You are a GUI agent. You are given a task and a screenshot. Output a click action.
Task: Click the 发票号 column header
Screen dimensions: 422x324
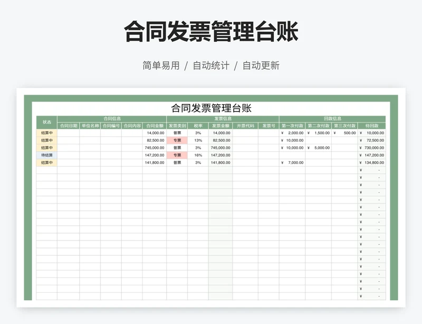(268, 126)
